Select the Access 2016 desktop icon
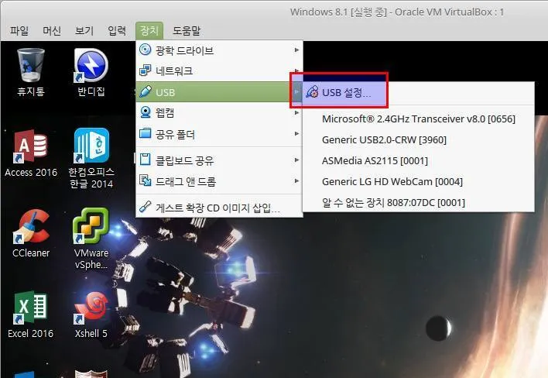This screenshot has width=548, height=378. pos(31,153)
